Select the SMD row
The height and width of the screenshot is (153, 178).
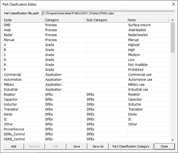[86, 25]
